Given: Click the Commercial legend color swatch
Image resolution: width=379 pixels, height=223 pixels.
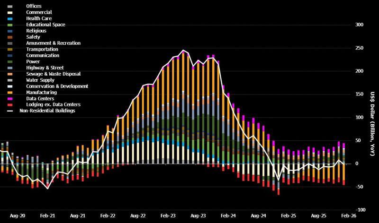Looking at the screenshot, I should [10, 13].
